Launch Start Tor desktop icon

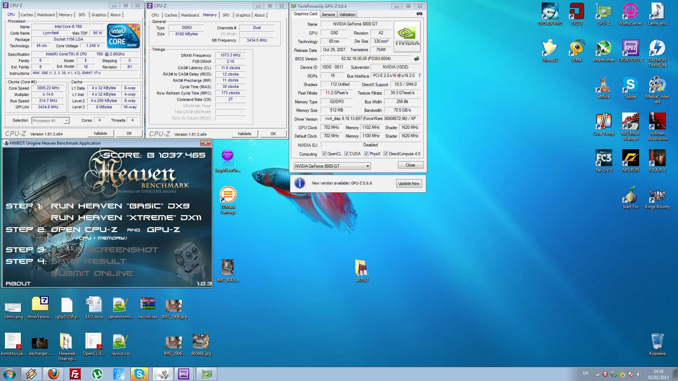point(630,198)
